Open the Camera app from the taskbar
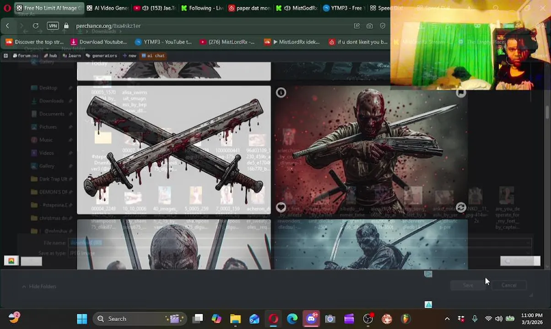Screen dimensions: 551x329 pyautogui.click(x=330, y=318)
